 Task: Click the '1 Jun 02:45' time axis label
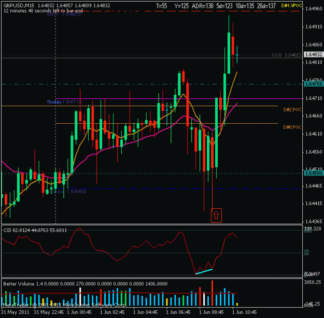112,312
